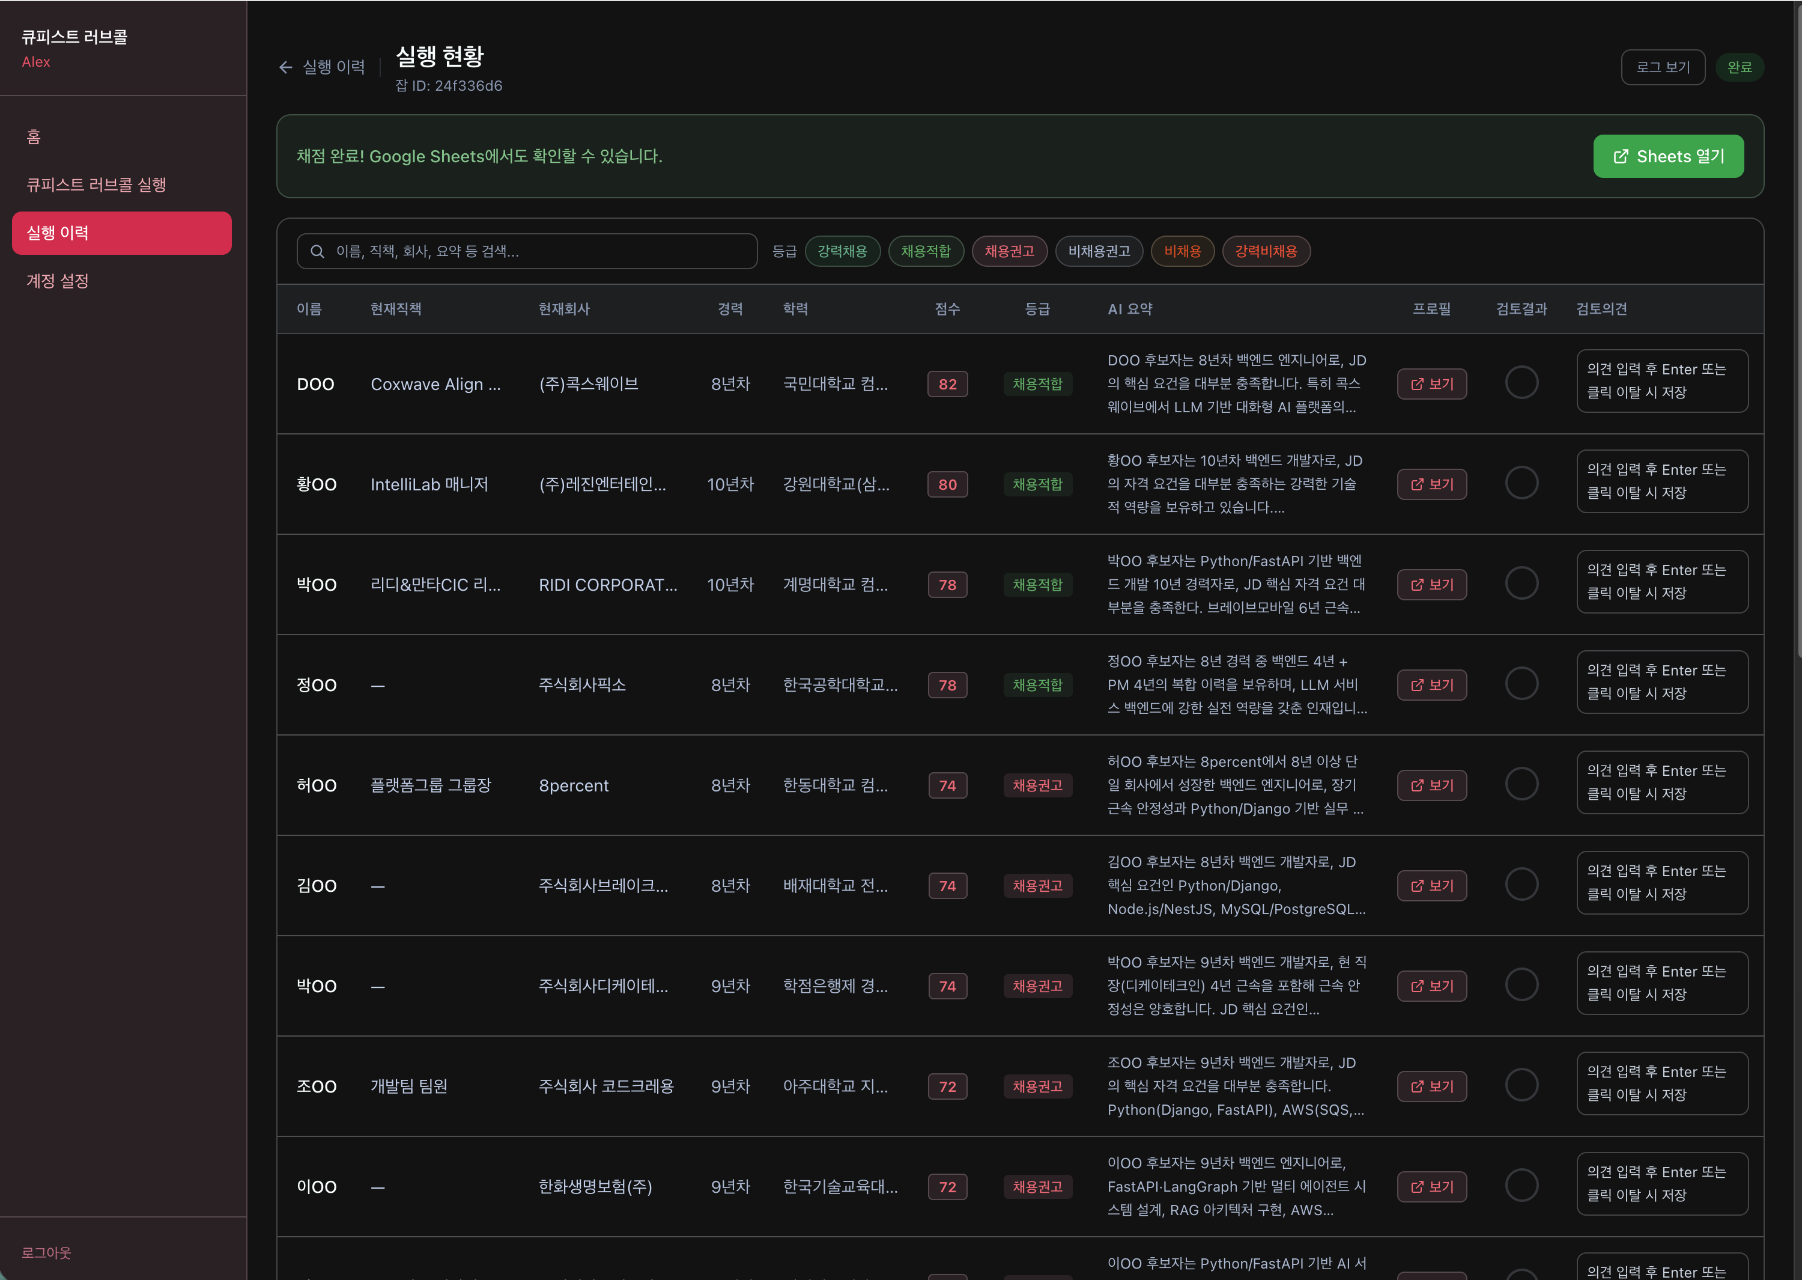Open profile 보기 for 김OO row
Screen dimensions: 1802x1280
click(x=1431, y=886)
